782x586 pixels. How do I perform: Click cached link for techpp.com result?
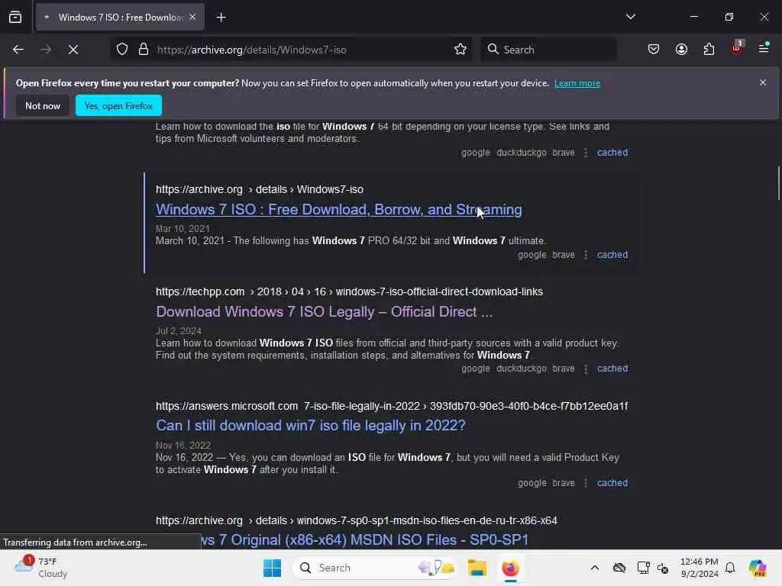coord(612,369)
